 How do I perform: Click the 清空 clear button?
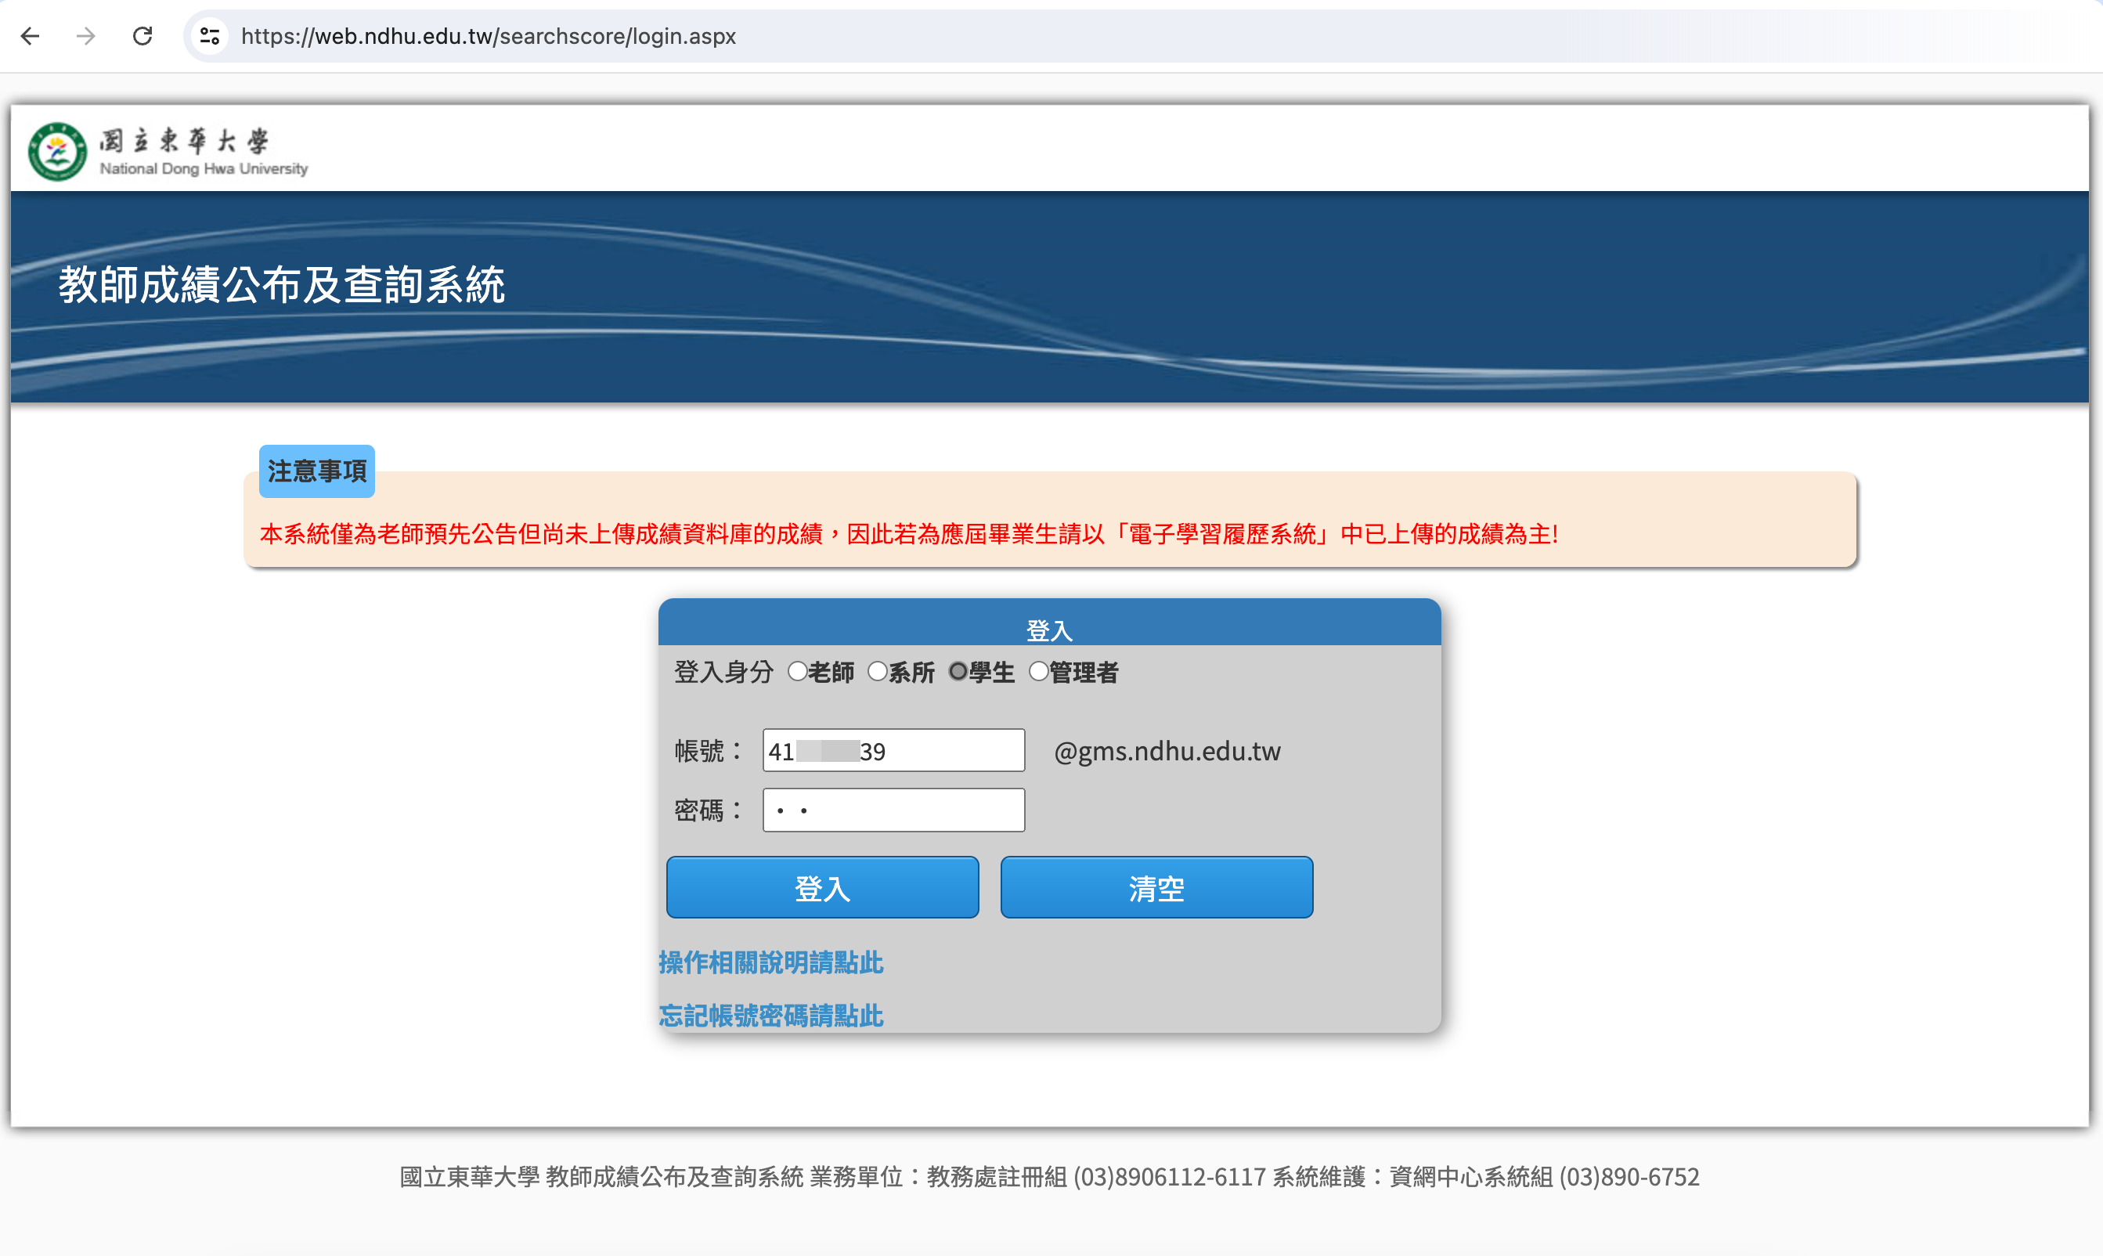(x=1157, y=888)
